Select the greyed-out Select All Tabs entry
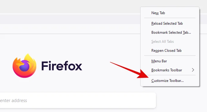 (x=170, y=42)
